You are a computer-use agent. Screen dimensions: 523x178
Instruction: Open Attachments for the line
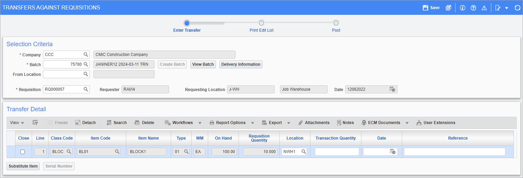(314, 123)
